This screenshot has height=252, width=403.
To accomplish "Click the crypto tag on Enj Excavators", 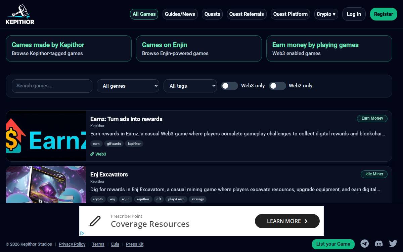I will 98,199.
